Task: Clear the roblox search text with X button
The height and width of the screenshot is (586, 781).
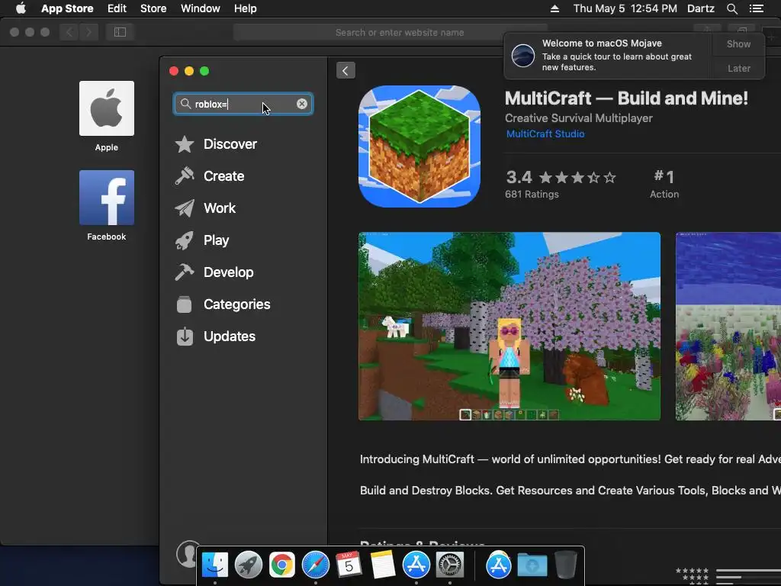Action: (x=302, y=104)
